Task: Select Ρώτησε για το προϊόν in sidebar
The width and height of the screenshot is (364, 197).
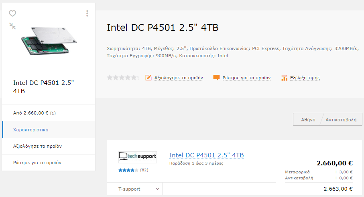Action: (49, 163)
